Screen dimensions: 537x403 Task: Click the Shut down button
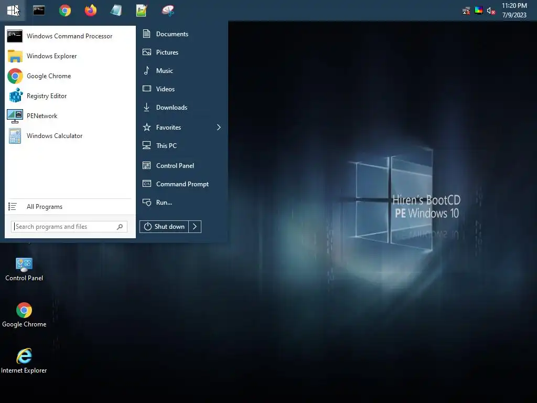[x=164, y=227]
